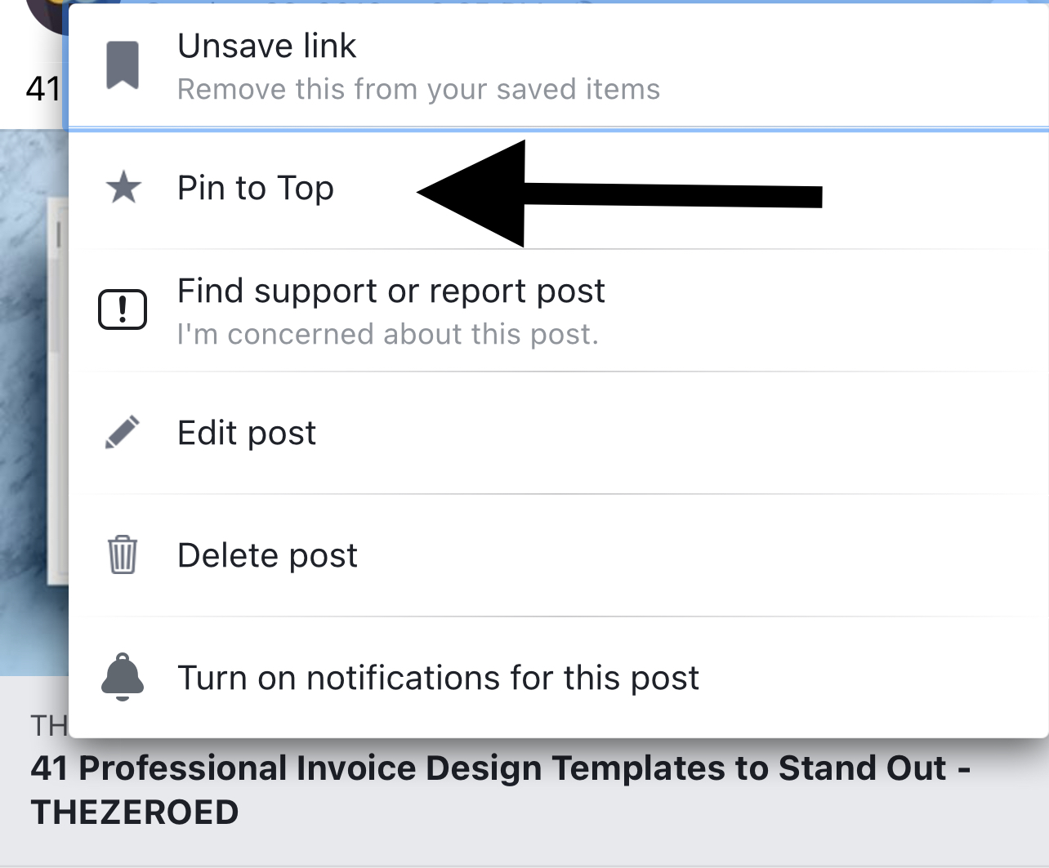Click the pencil edit icon
Image resolution: width=1049 pixels, height=868 pixels.
coord(123,433)
